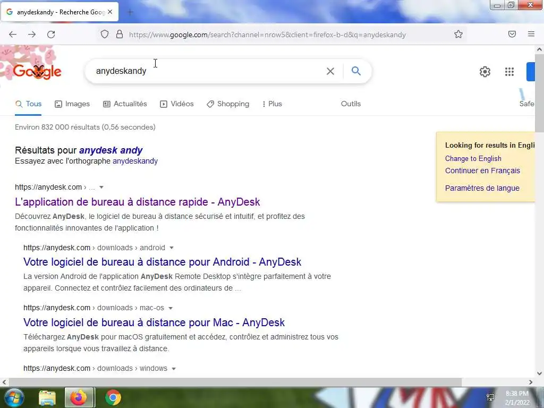Click the horizontal scrollbar right arrow
The image size is (544, 408).
tap(531, 382)
